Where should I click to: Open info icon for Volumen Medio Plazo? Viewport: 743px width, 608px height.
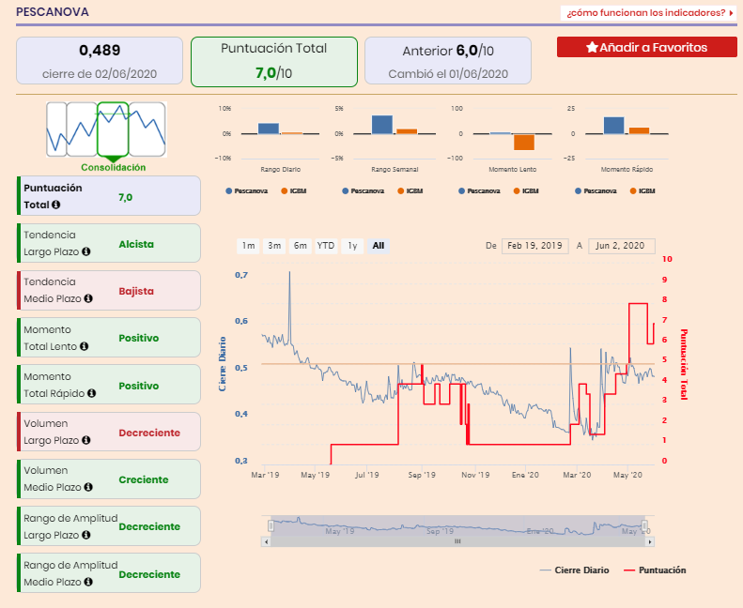(x=88, y=487)
